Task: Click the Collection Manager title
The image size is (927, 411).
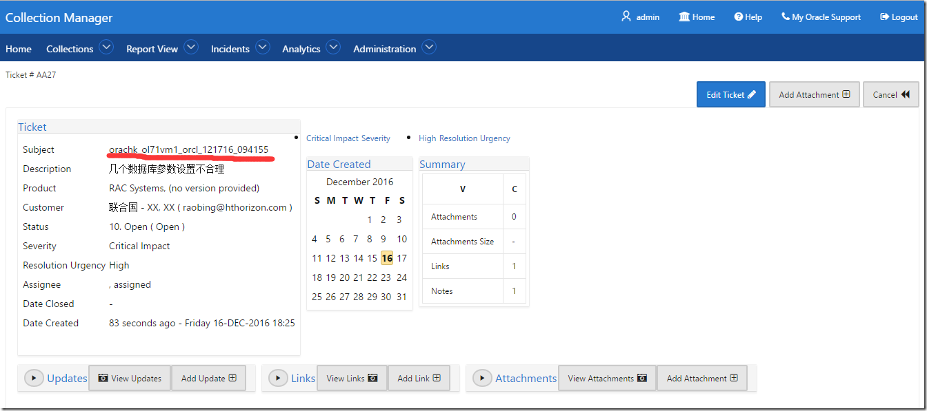Action: tap(59, 18)
